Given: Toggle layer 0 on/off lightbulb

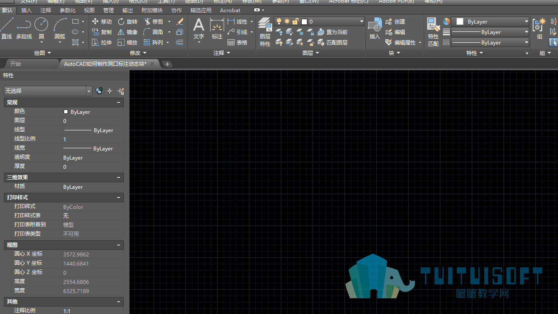Looking at the screenshot, I should pyautogui.click(x=279, y=21).
